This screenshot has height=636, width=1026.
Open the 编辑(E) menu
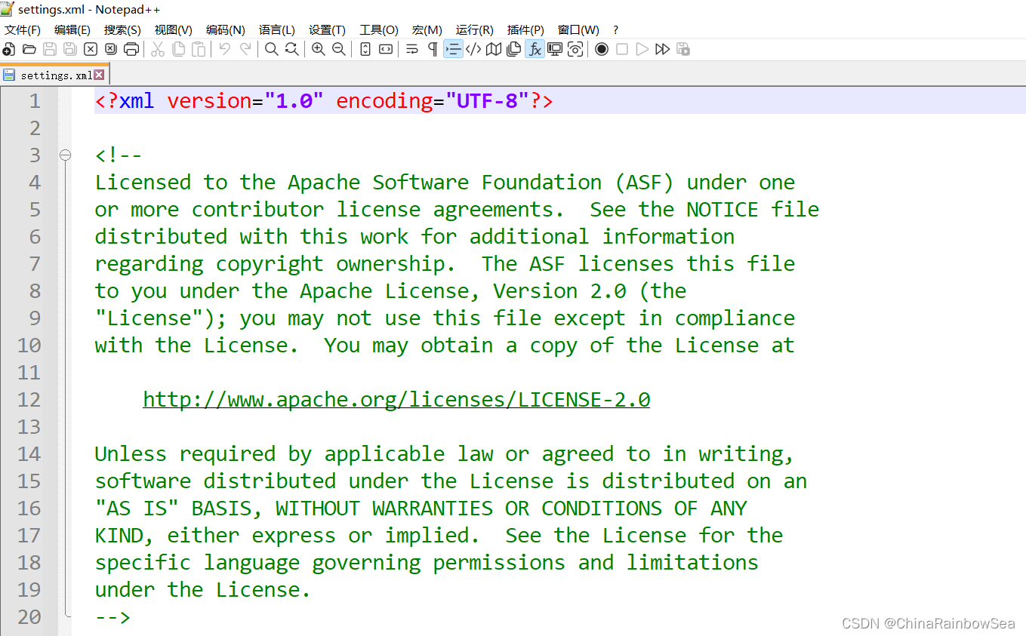pyautogui.click(x=72, y=30)
